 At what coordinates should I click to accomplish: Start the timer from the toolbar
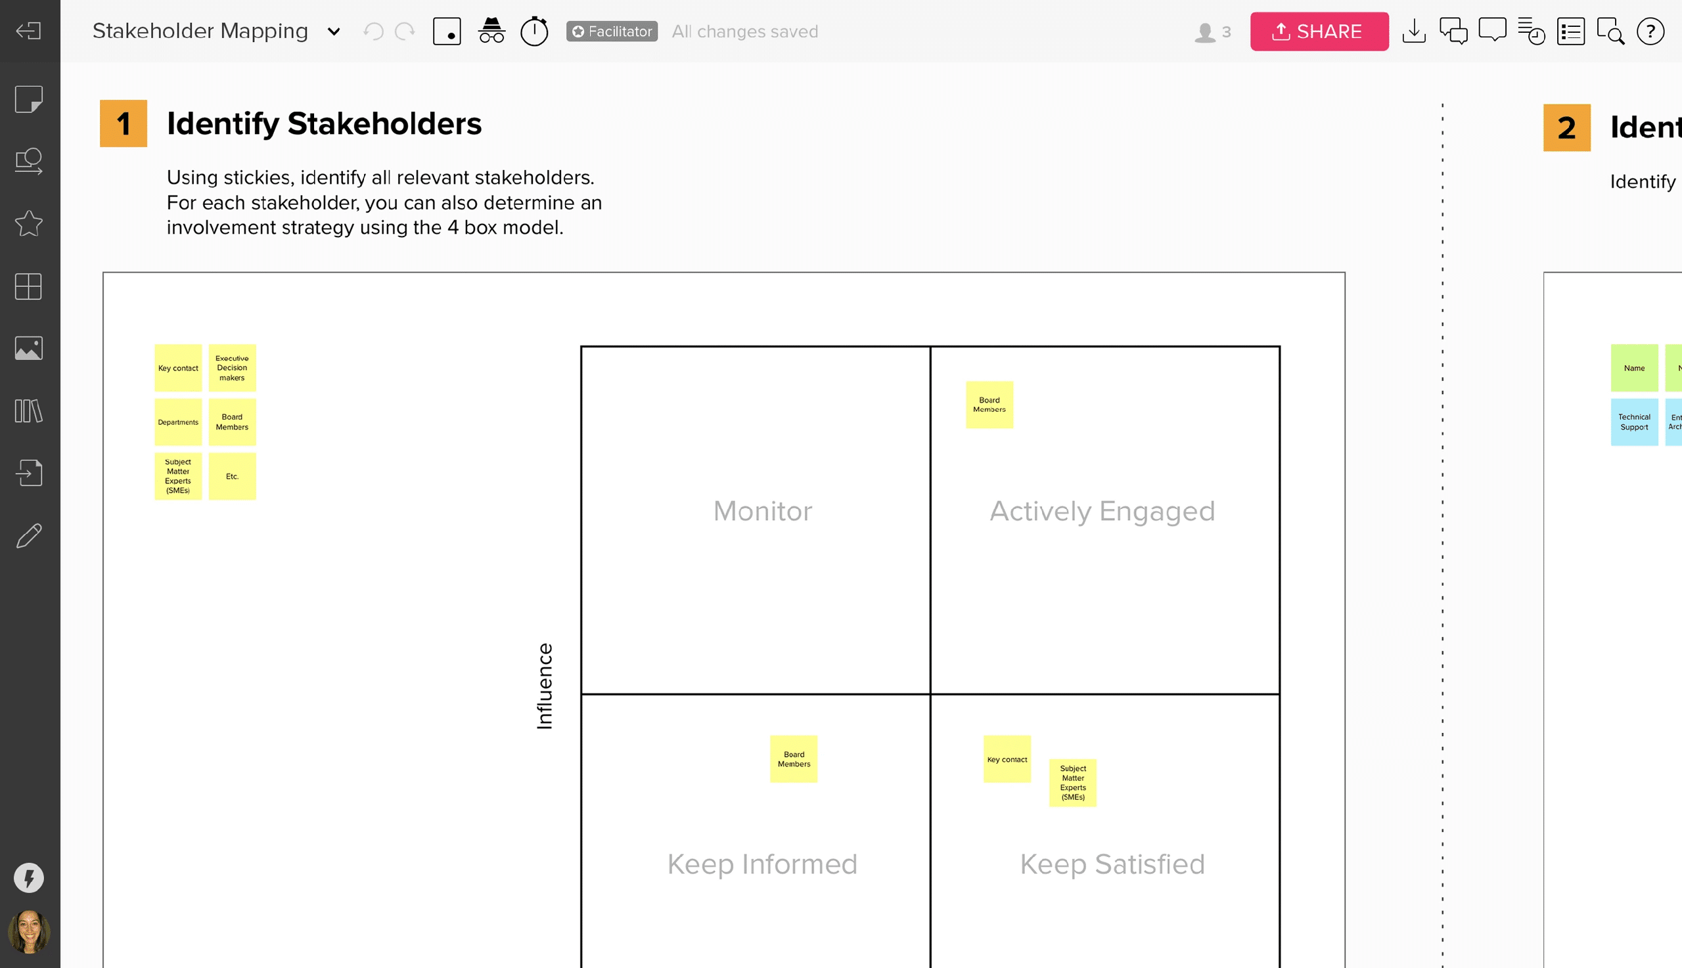point(534,31)
